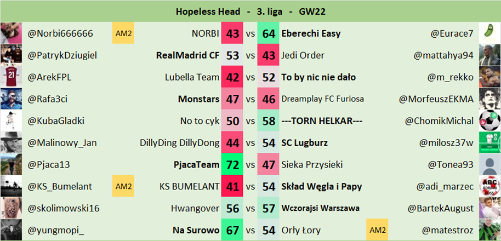Select the team name Wczorajsi Warszawa
501x241 pixels.
[x=321, y=208]
